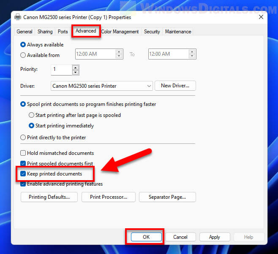Click the Print Processor button
The image size is (278, 254).
[x=109, y=197]
